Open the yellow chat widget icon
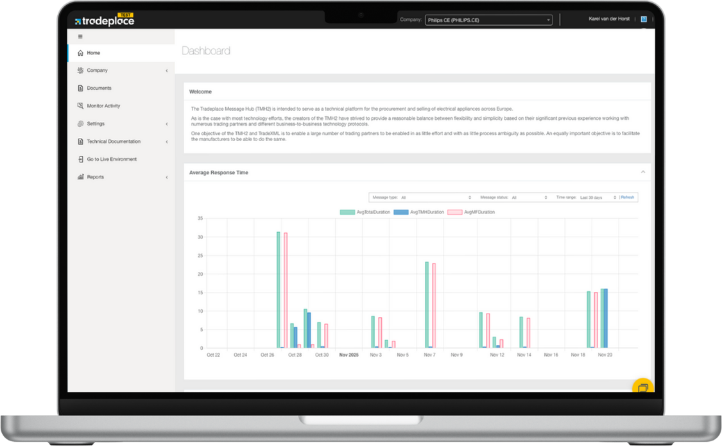 coord(642,387)
